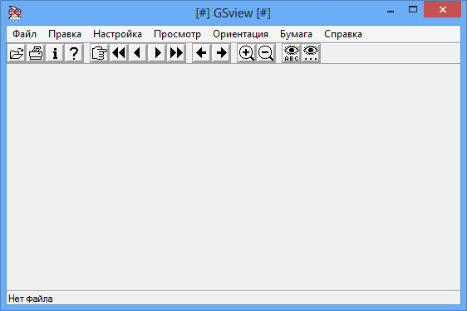Image resolution: width=467 pixels, height=311 pixels.
Task: Click the Open file folder icon
Action: pyautogui.click(x=17, y=53)
